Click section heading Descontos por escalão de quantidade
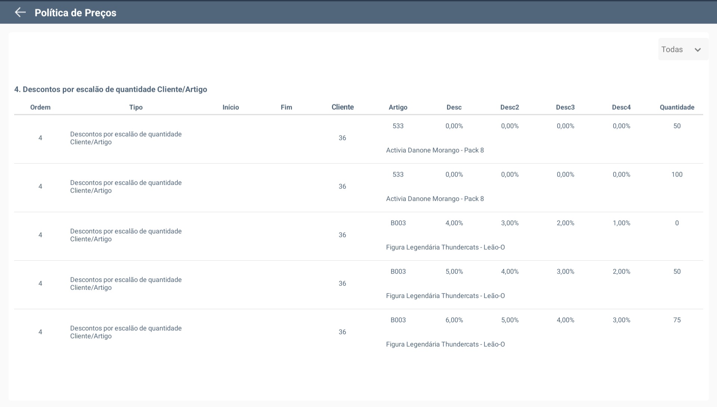 pyautogui.click(x=111, y=90)
